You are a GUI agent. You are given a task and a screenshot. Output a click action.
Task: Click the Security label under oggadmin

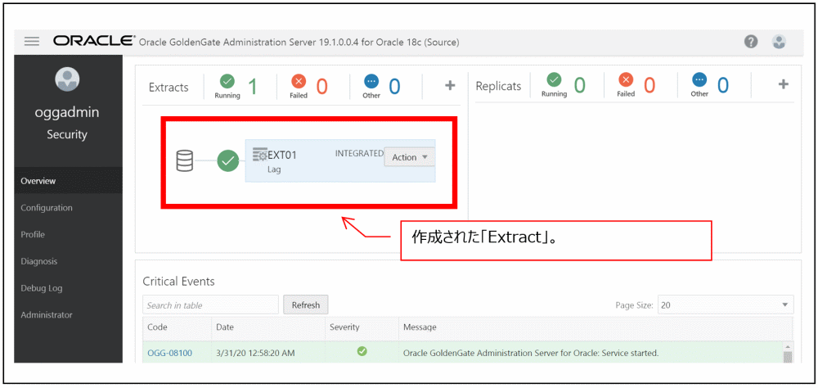[67, 134]
